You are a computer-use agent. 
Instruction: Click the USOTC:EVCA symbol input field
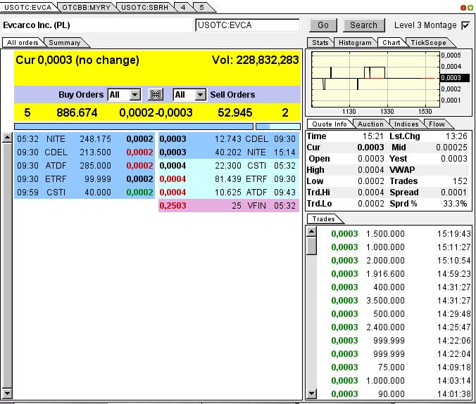point(247,25)
